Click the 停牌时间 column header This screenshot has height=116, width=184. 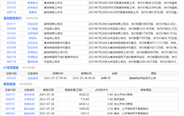(x=58, y=73)
